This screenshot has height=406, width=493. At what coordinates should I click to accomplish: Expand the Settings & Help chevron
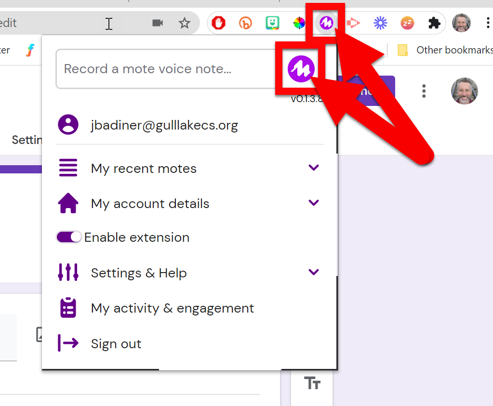point(313,272)
